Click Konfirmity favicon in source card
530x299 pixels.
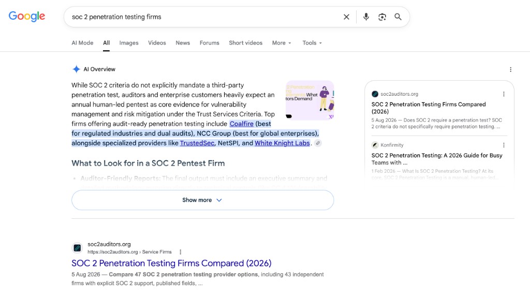coord(375,145)
